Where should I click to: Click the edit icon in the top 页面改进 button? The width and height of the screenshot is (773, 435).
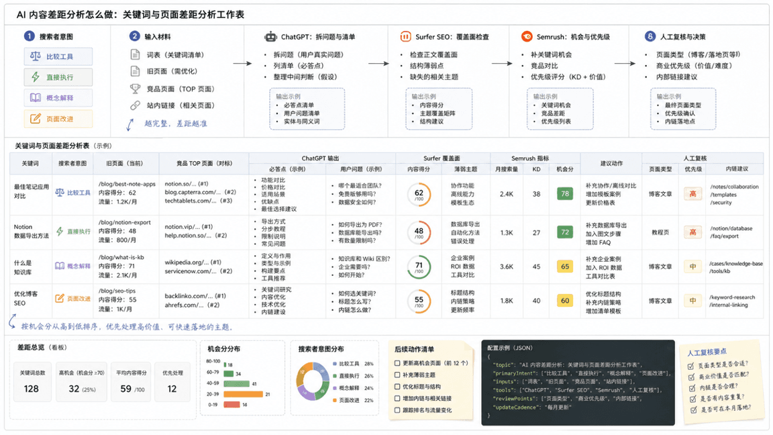36,118
